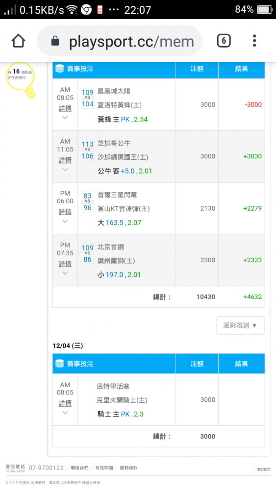Open Chrome three-dot overflow menu
Viewport: 276px width, 490px height.
tap(254, 41)
